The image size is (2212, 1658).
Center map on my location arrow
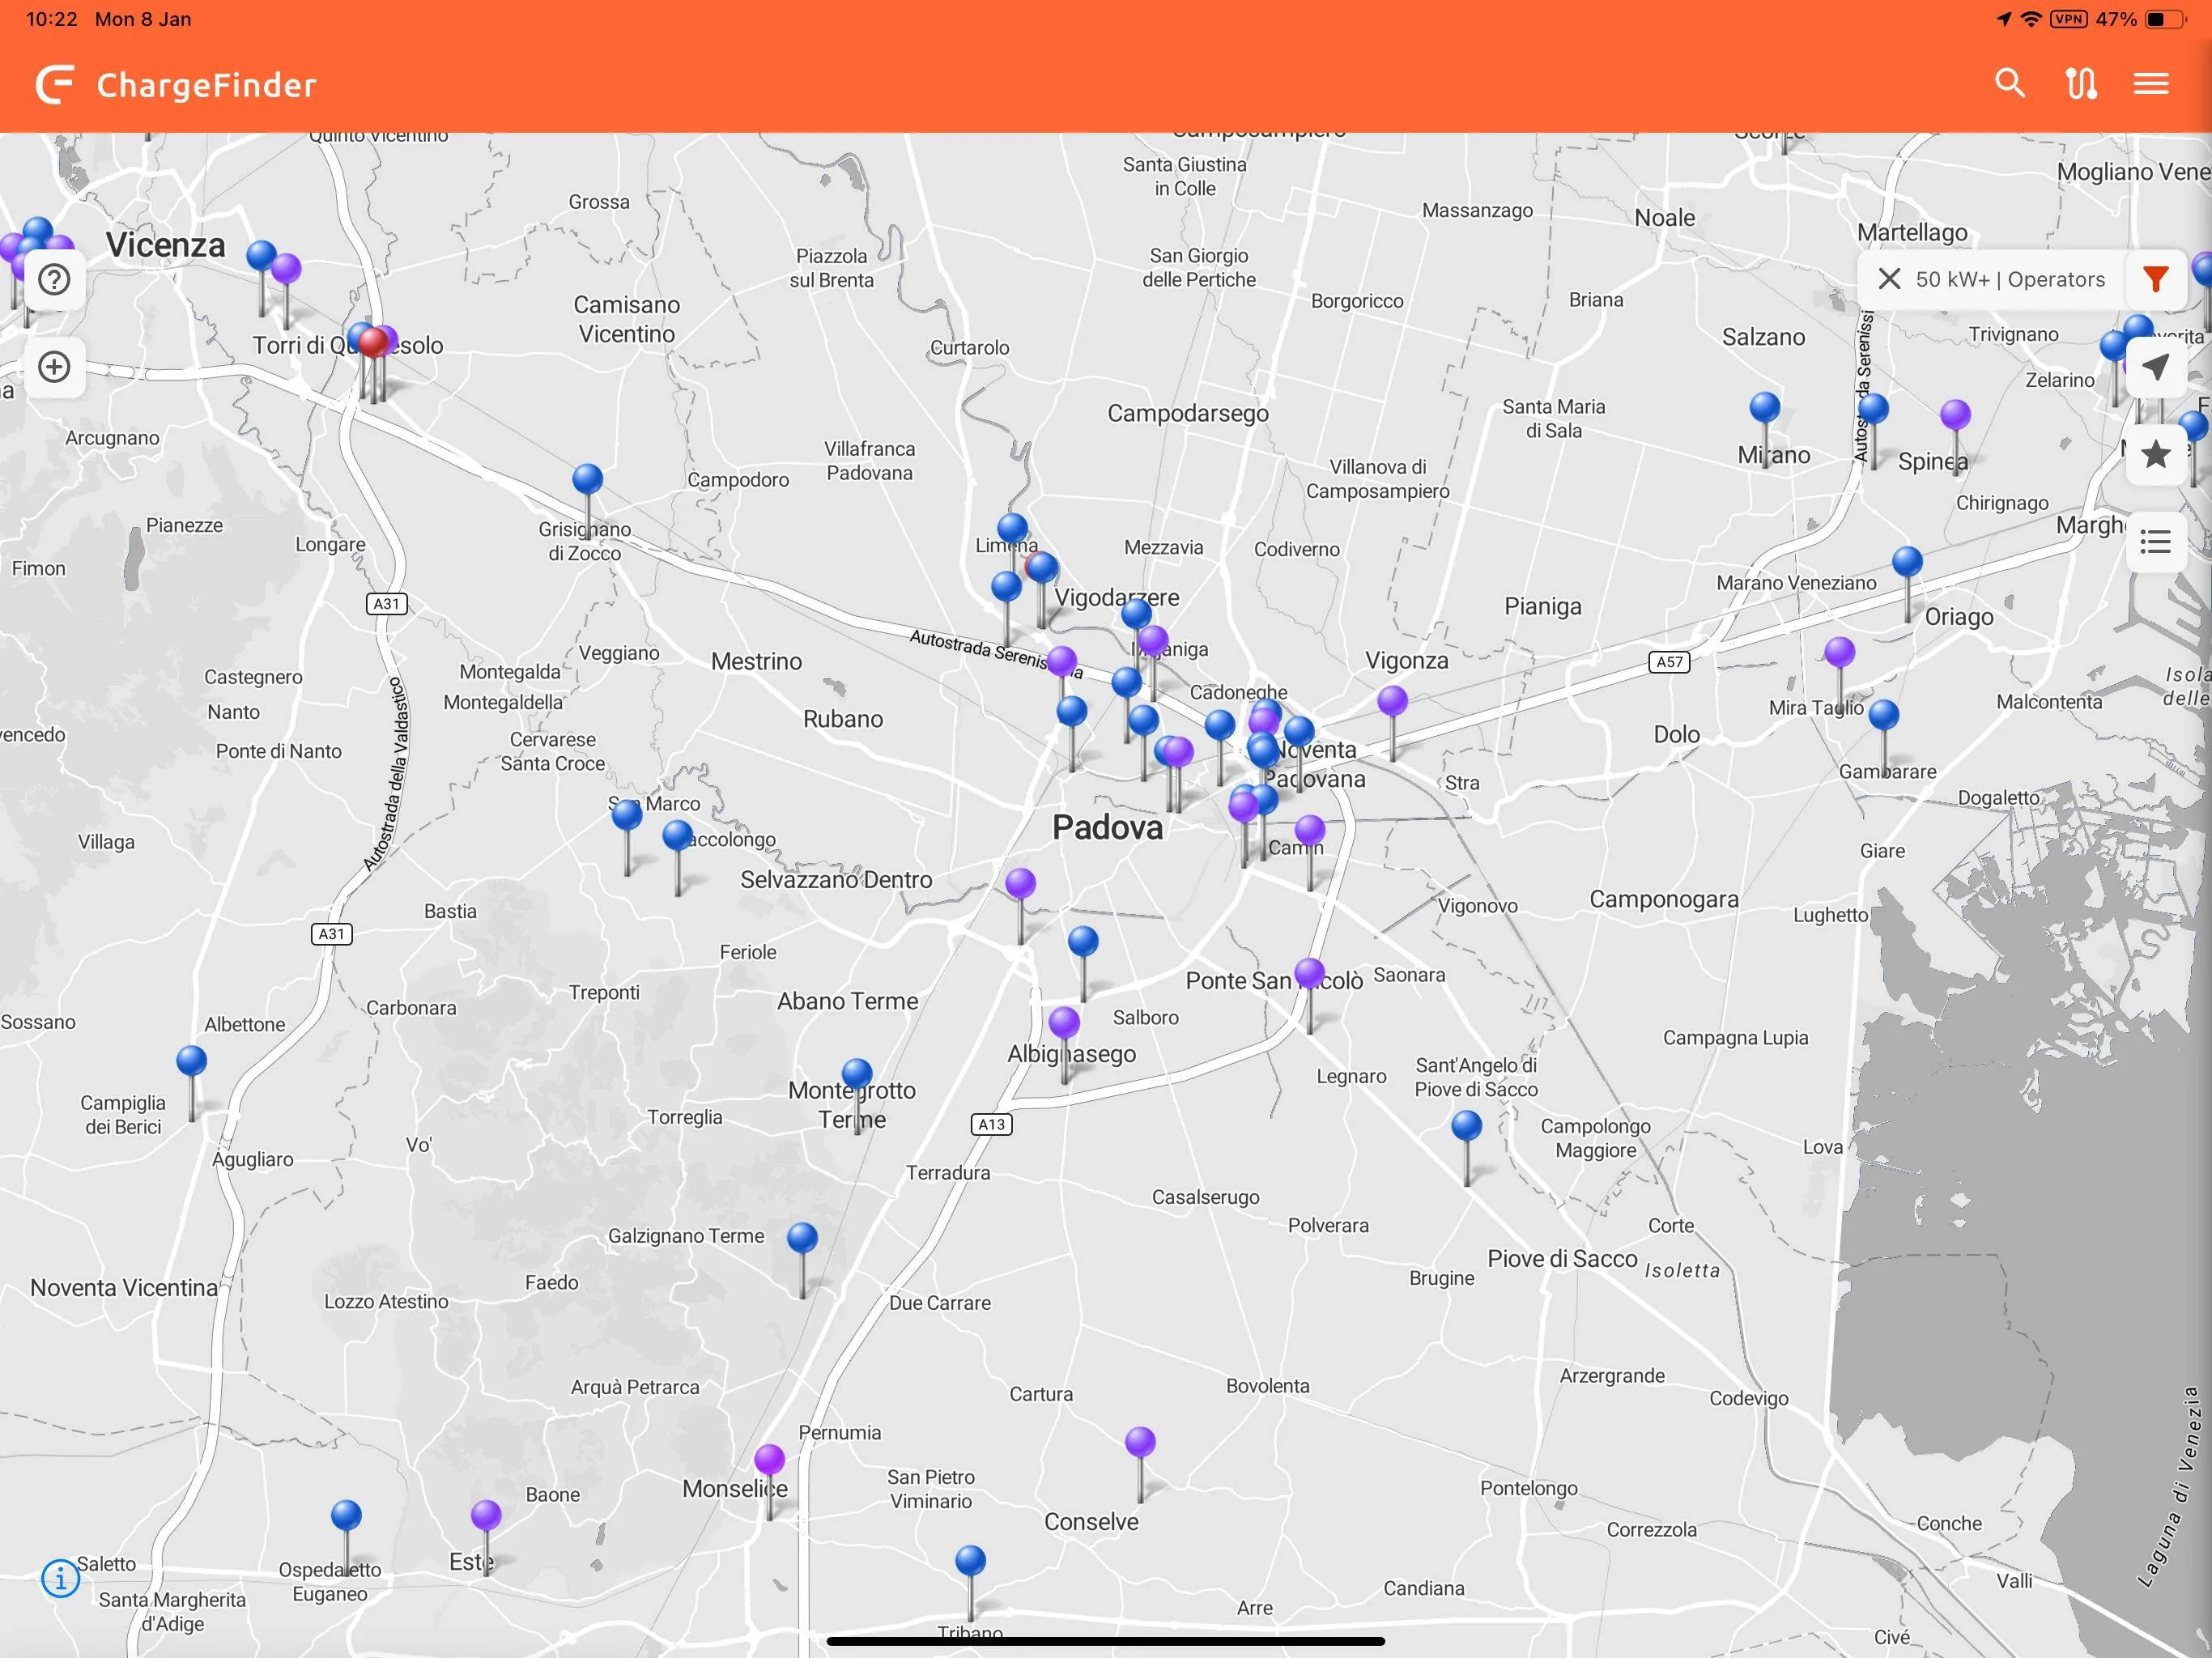point(2156,367)
